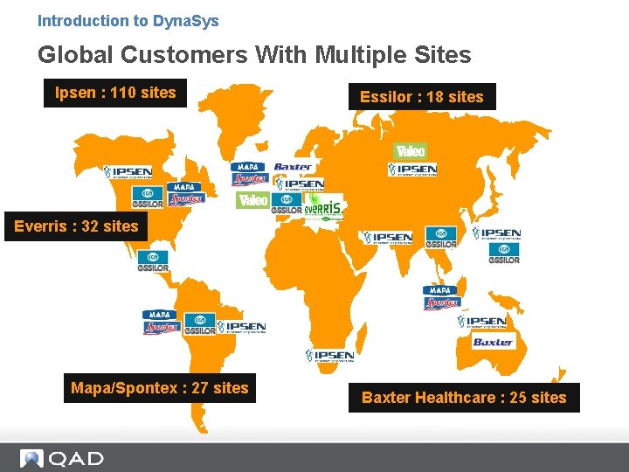
Task: Click the Essilor logo on South America
Action: [200, 324]
